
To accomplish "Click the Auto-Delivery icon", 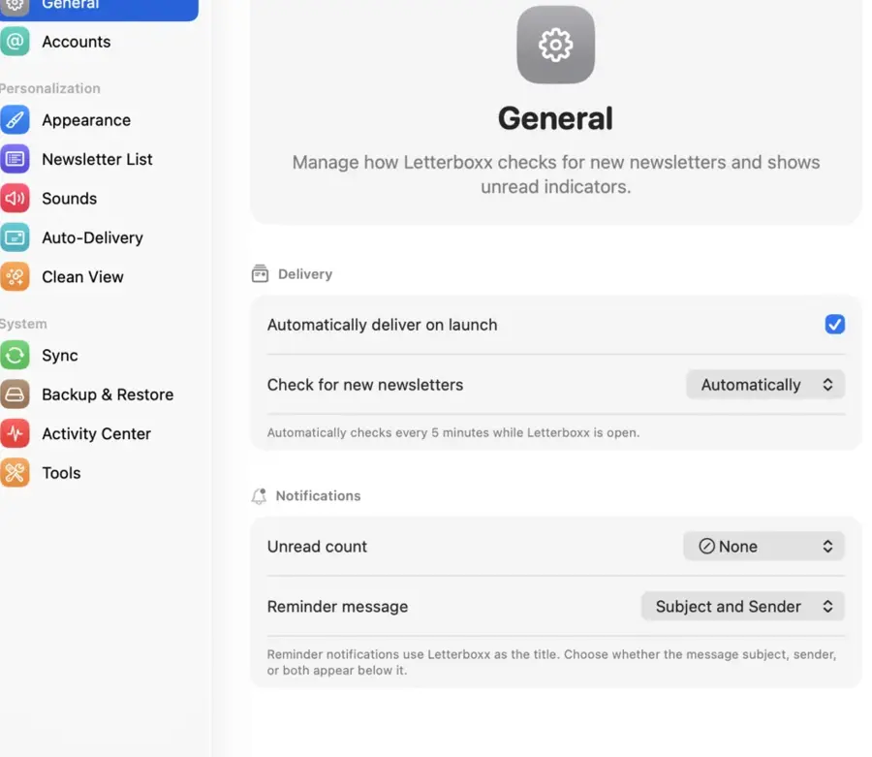I will 15,237.
